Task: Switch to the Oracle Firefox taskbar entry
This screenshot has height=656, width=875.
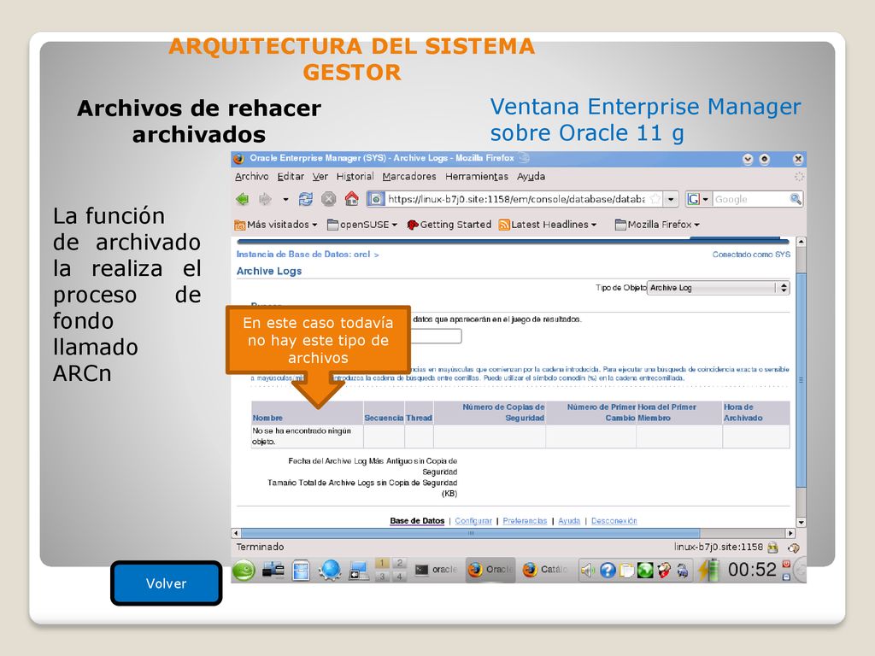Action: pos(490,570)
